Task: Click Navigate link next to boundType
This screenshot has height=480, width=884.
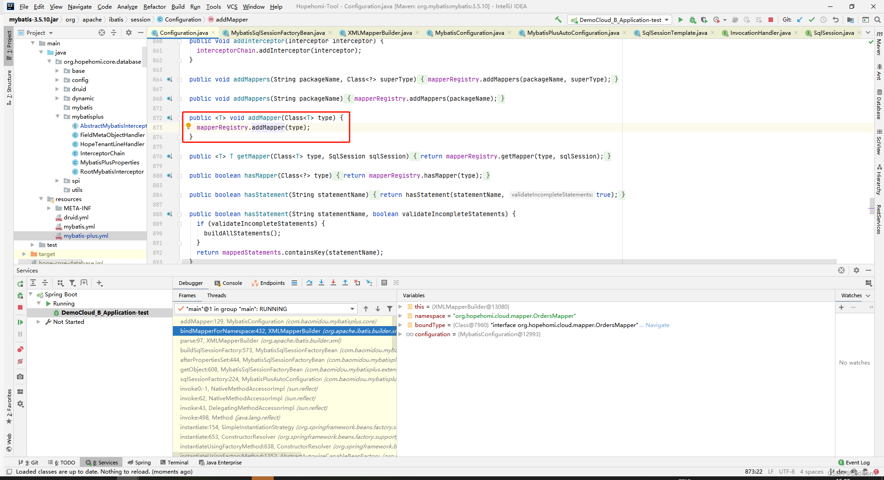Action: pyautogui.click(x=657, y=325)
